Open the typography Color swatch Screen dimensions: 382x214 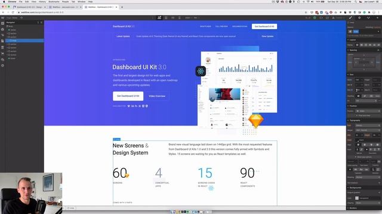pos(358,140)
